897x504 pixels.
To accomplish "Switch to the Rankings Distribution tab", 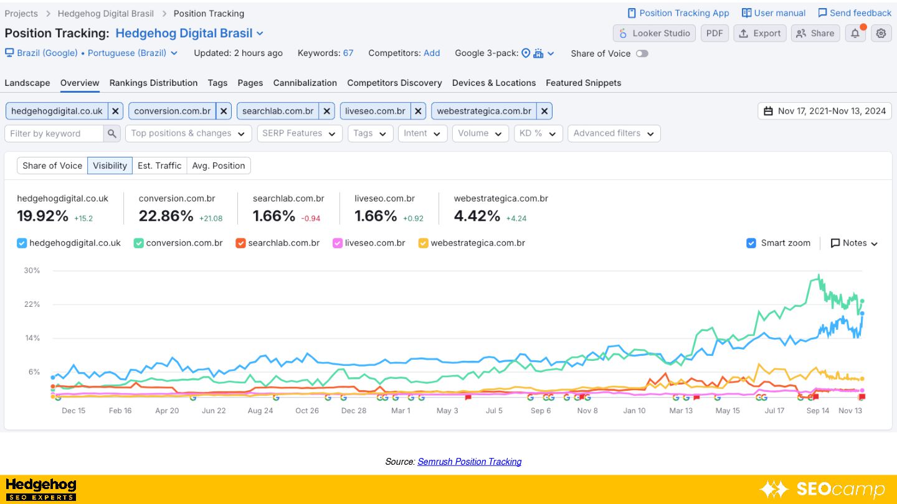I will pos(153,83).
